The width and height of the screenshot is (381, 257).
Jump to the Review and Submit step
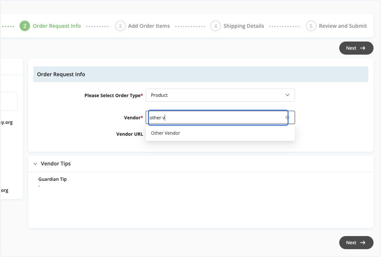pyautogui.click(x=343, y=26)
